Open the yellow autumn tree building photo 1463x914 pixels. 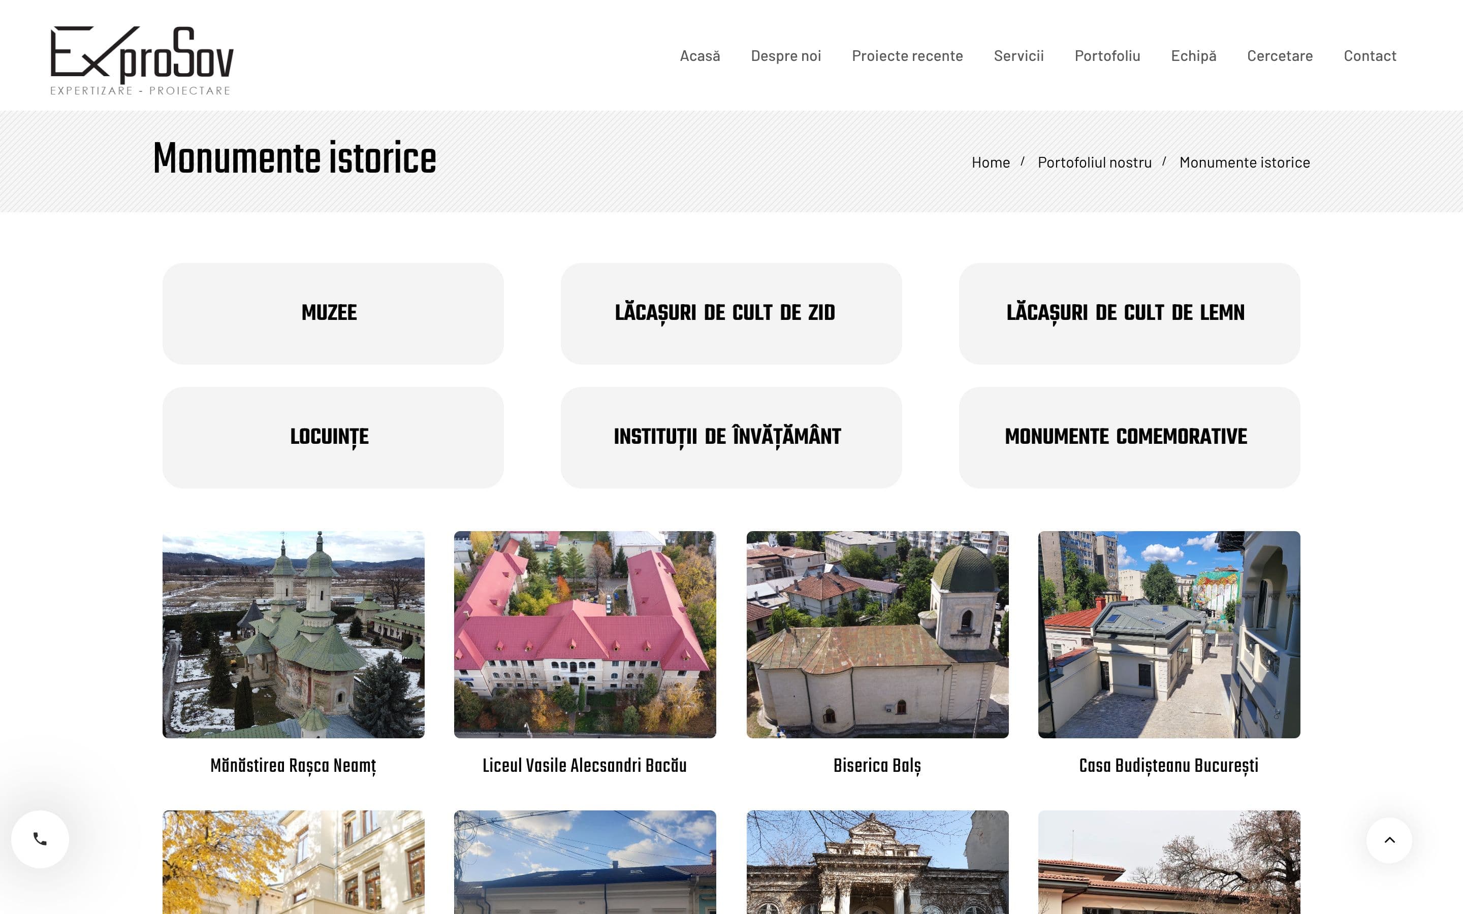(x=293, y=862)
